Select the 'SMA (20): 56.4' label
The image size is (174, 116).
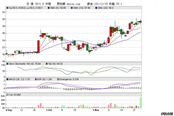pyautogui.click(x=105, y=8)
